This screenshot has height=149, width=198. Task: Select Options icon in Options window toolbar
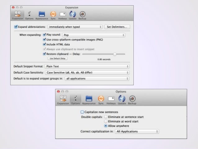[x=75, y=100]
